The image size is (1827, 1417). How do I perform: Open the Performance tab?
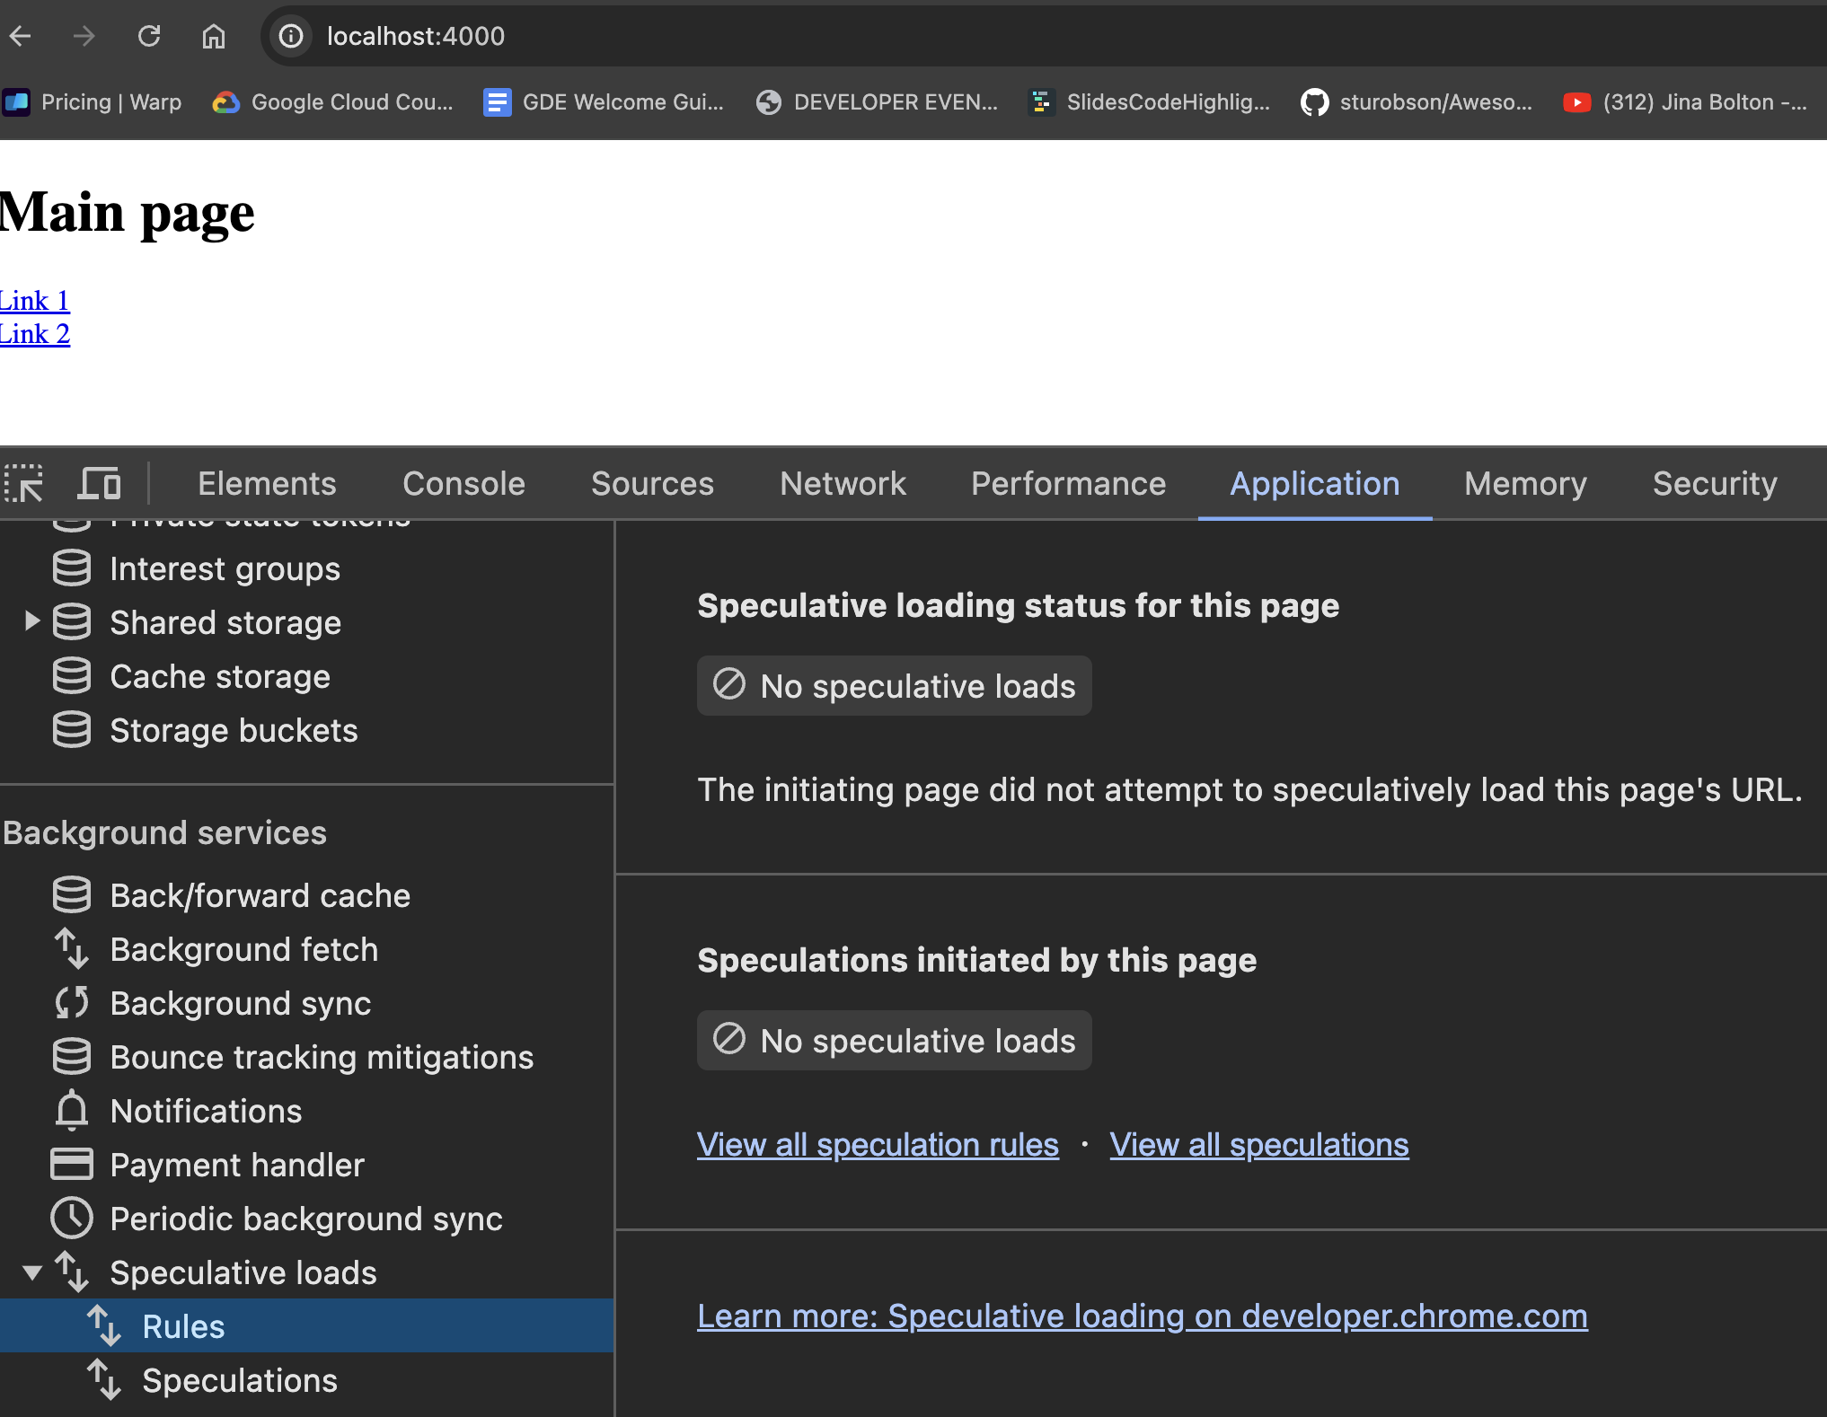pos(1068,484)
